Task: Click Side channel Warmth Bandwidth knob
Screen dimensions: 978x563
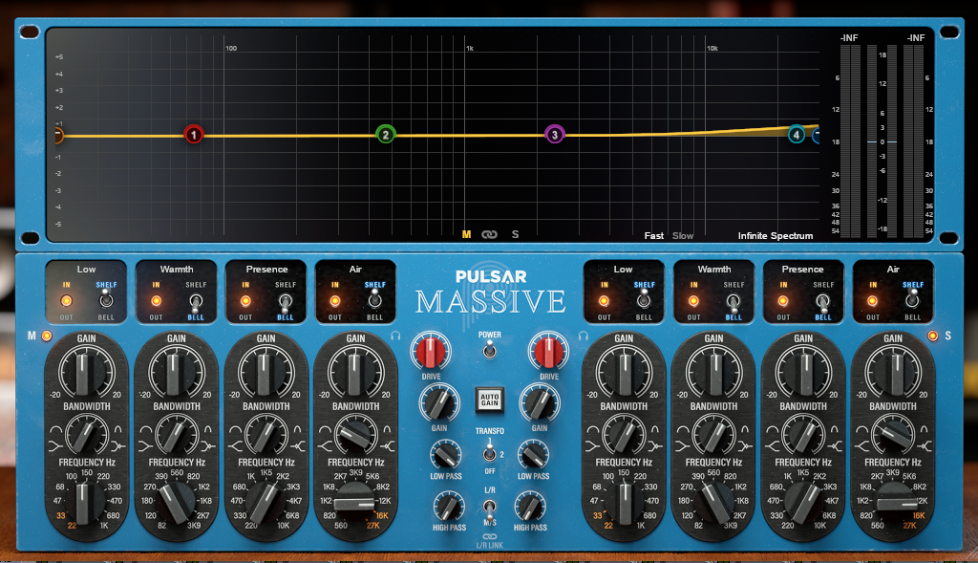Action: click(x=713, y=434)
